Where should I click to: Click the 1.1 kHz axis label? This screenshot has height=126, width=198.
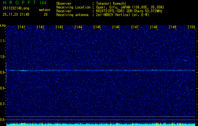[3, 41]
